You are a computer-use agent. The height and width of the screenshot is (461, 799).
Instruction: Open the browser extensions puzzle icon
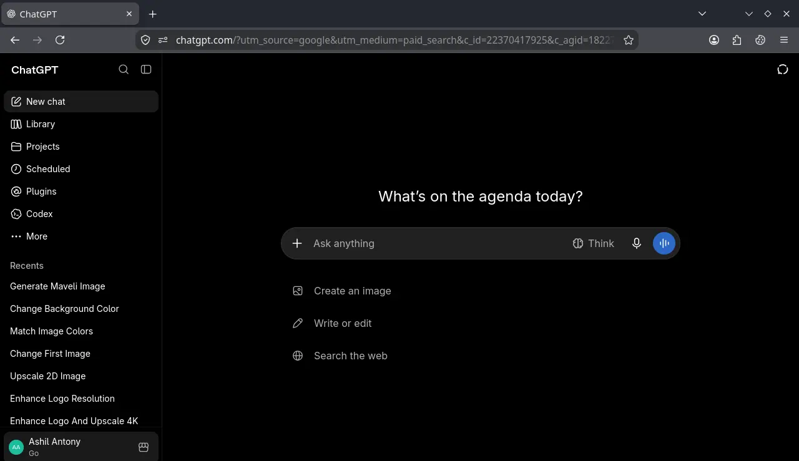tap(737, 40)
